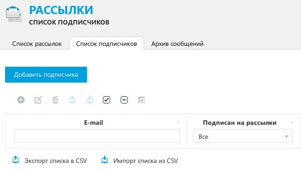Image resolution: width=301 pixels, height=172 pixels.
Task: Click the Экспорт списка в CSV link
Action: tap(56, 161)
